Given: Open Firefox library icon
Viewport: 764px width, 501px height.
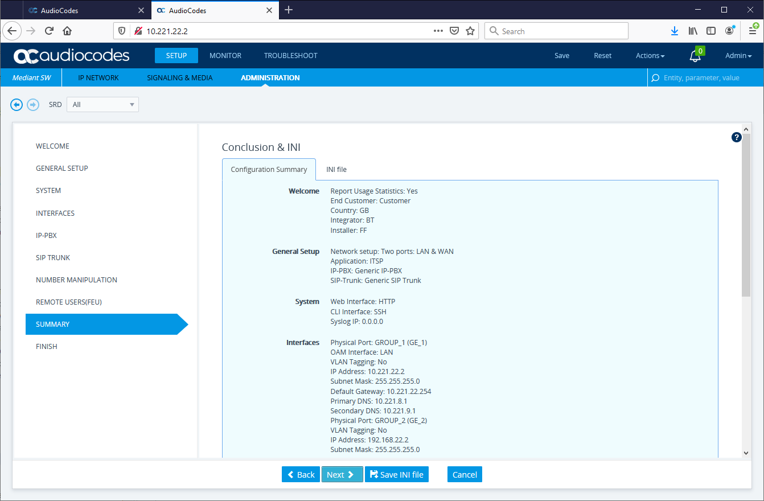Looking at the screenshot, I should pyautogui.click(x=693, y=31).
